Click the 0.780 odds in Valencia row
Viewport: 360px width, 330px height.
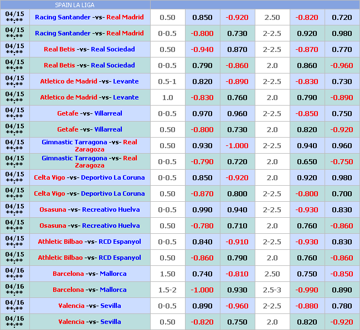(342, 306)
